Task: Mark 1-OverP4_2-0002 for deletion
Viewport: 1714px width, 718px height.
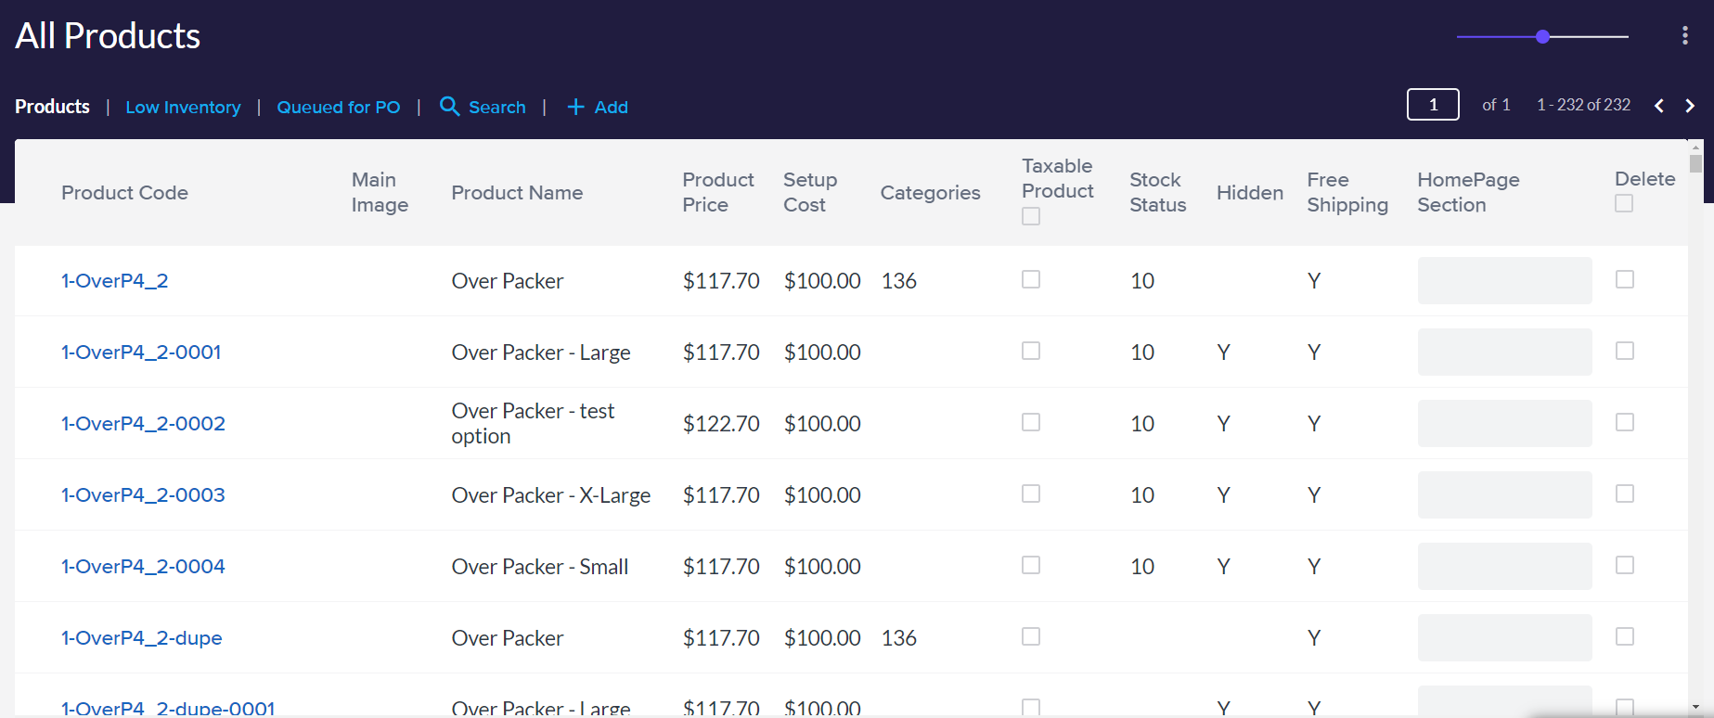Action: click(1625, 422)
